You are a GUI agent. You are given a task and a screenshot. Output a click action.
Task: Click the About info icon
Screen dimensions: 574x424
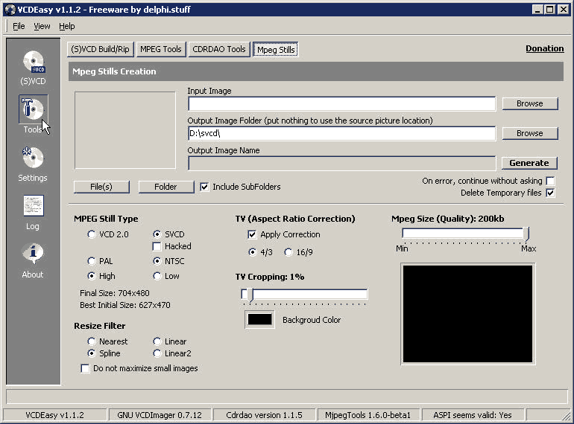pos(33,254)
